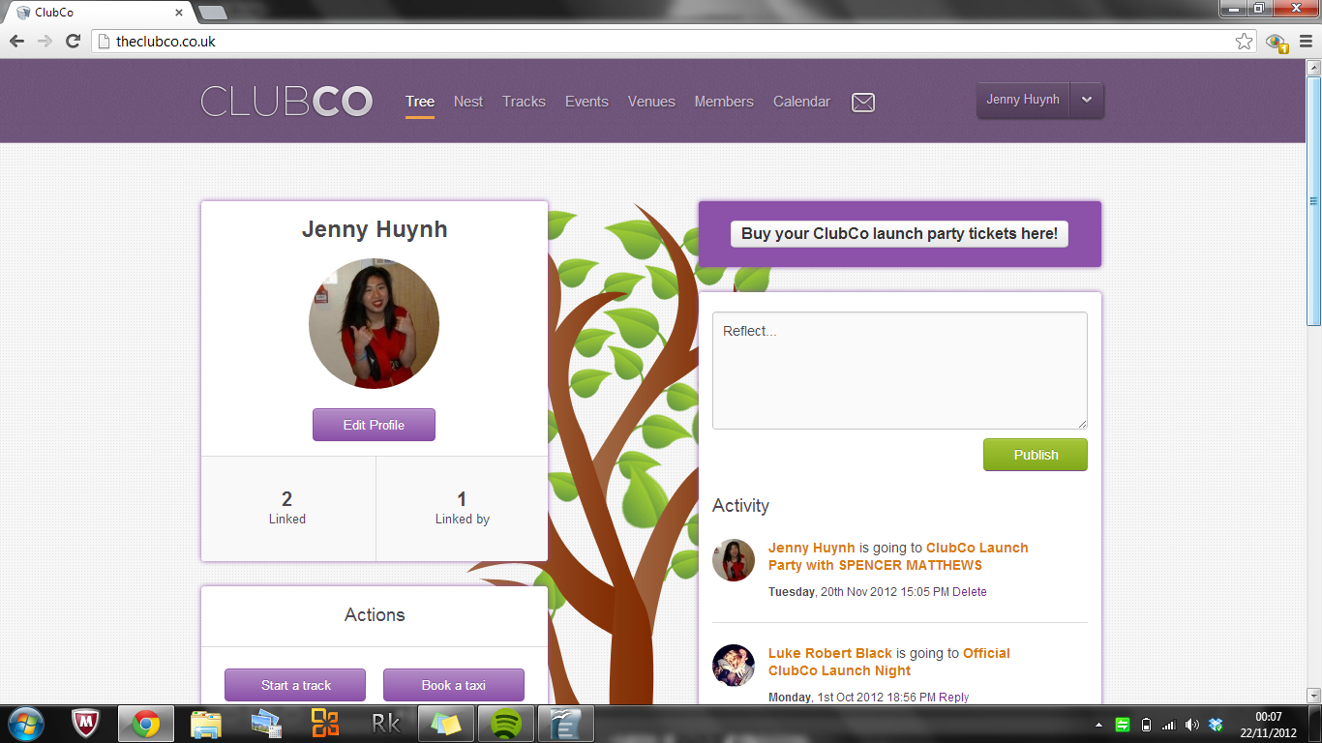The height and width of the screenshot is (743, 1322).
Task: Publish the reflection
Action: click(1036, 455)
